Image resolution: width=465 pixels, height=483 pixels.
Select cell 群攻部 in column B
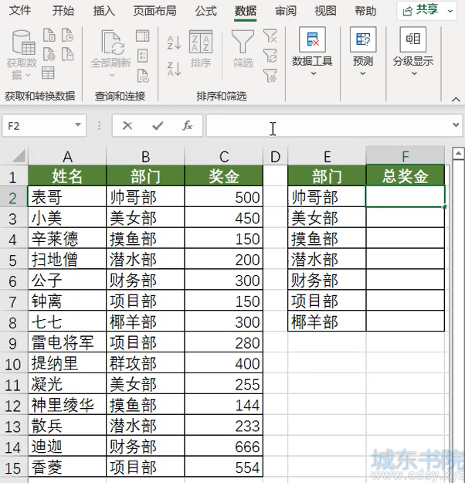[x=145, y=363]
